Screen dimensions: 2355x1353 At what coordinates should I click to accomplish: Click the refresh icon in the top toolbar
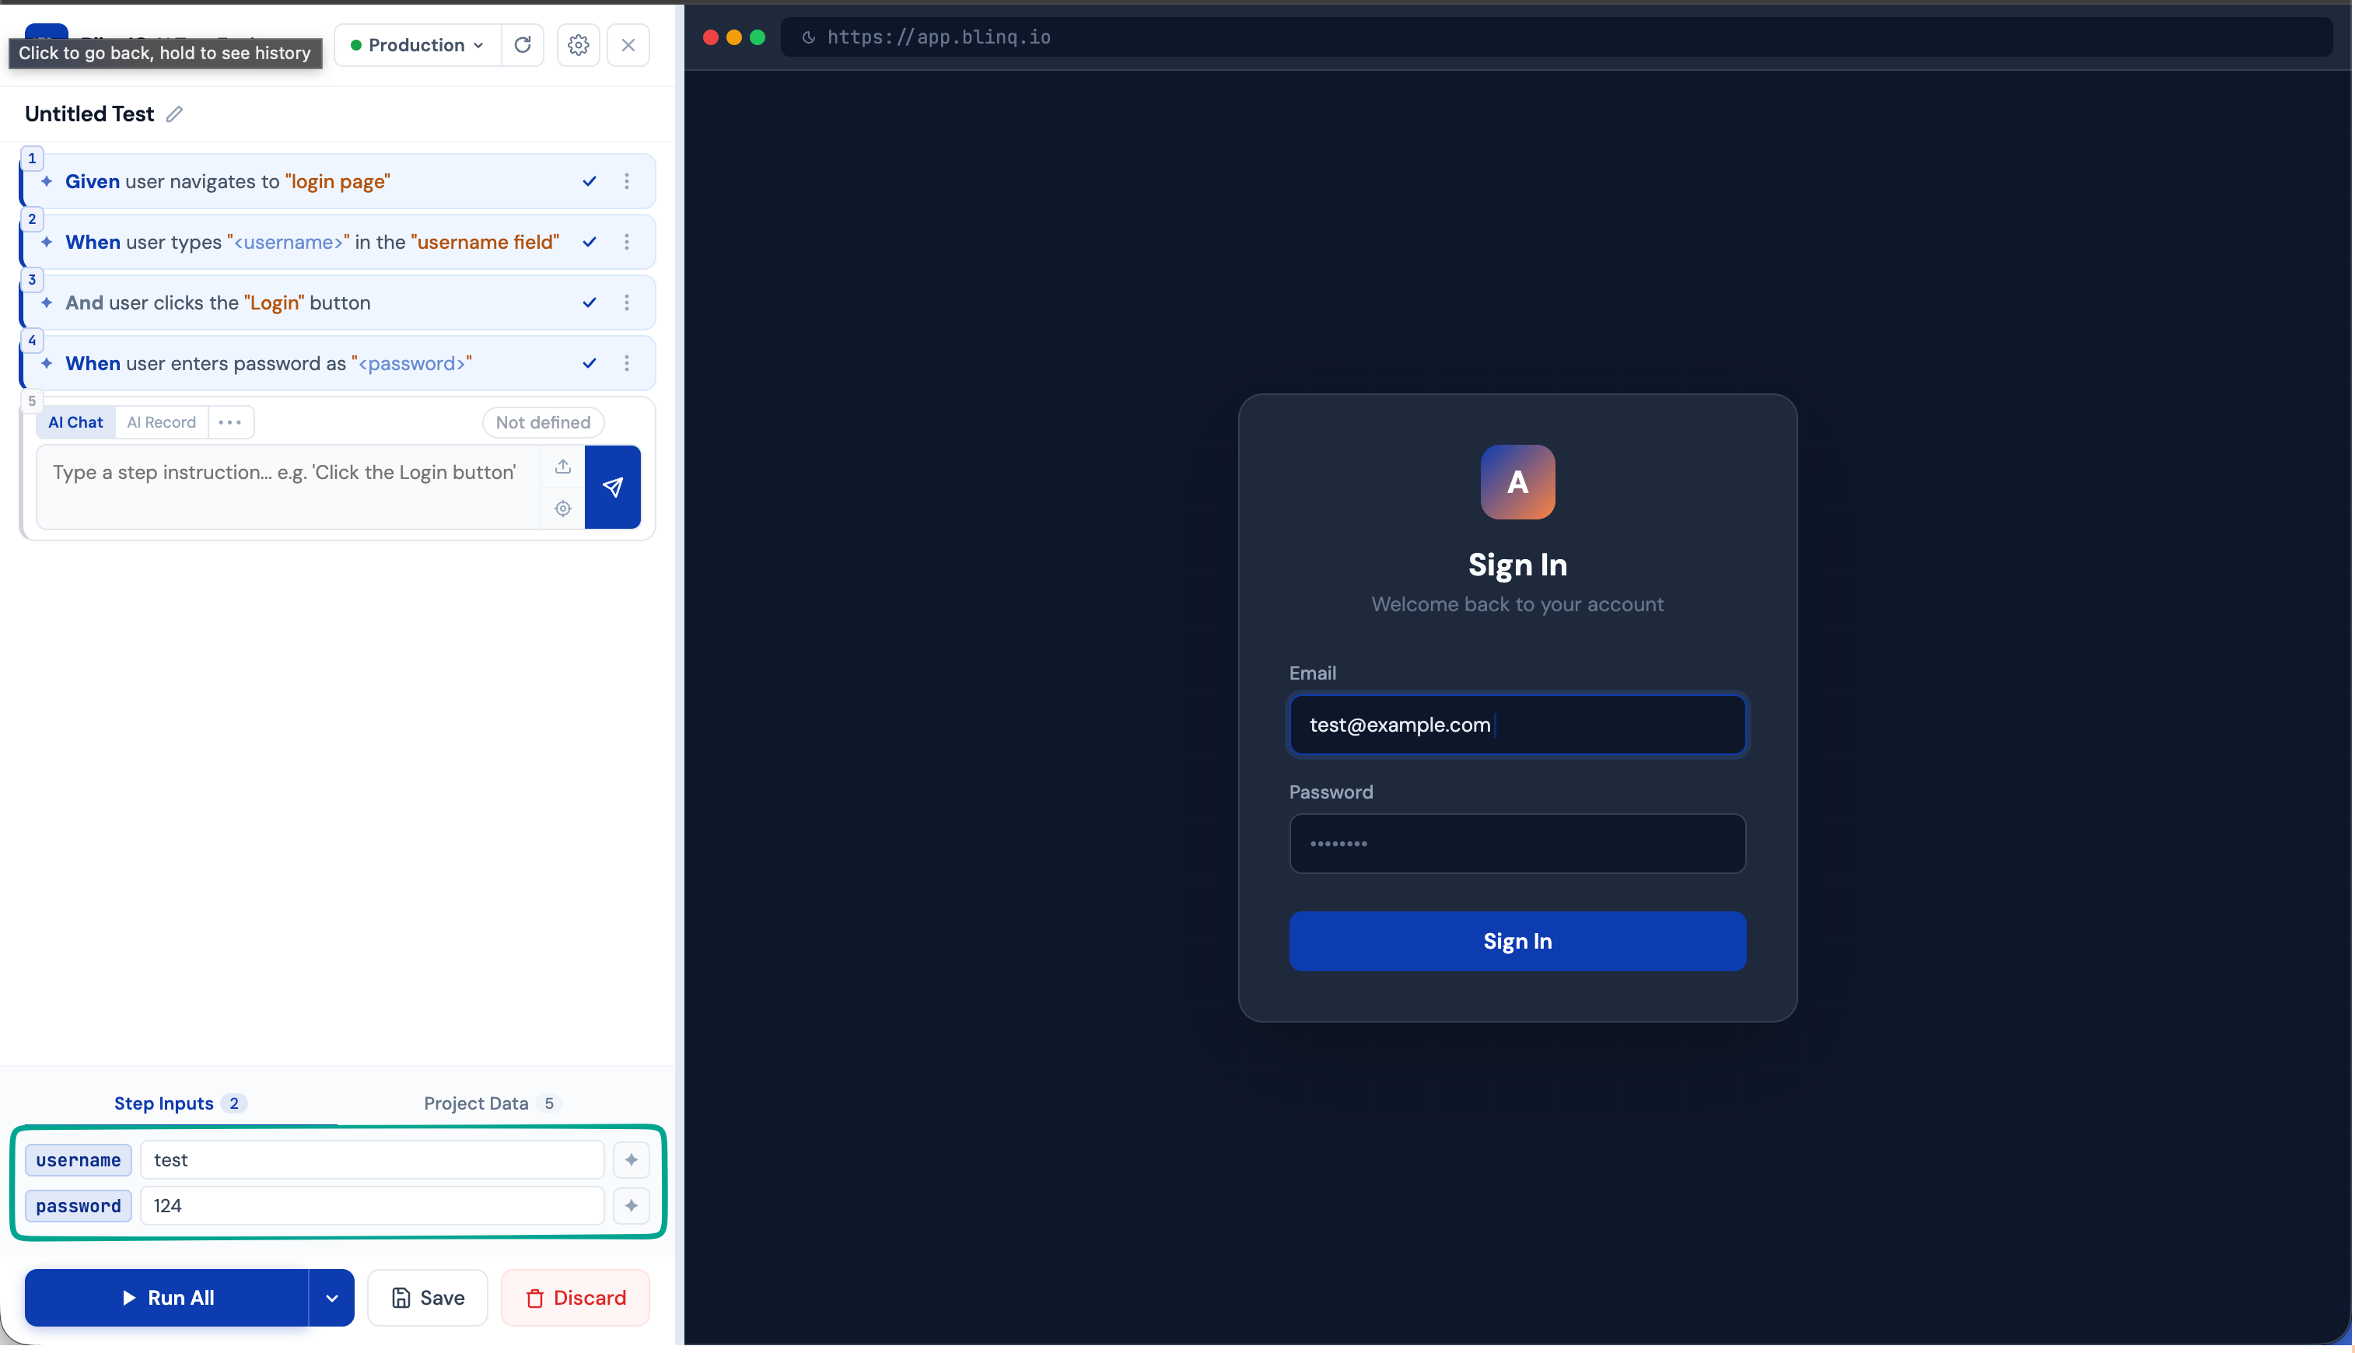[523, 44]
